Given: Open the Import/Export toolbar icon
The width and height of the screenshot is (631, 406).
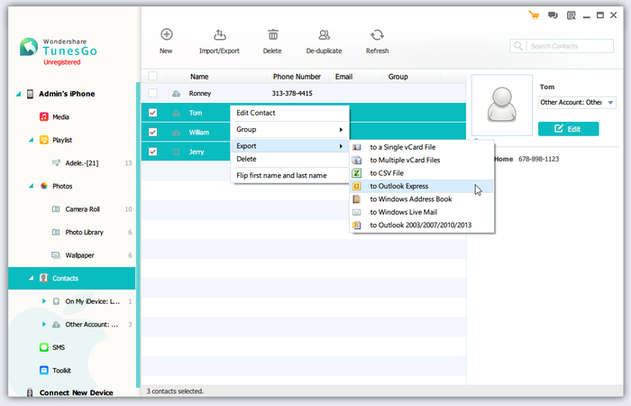Looking at the screenshot, I should (219, 35).
